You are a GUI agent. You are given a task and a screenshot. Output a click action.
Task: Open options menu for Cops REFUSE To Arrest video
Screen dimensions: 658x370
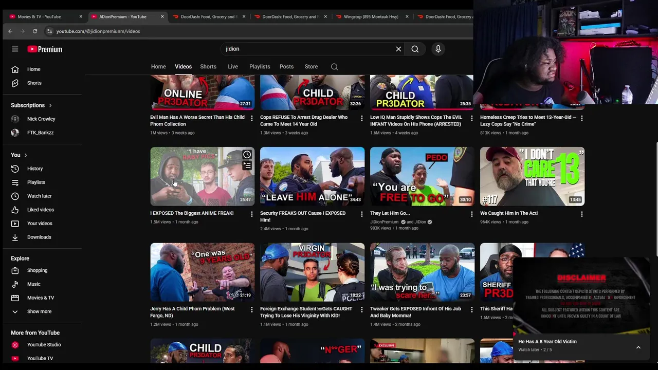tap(361, 118)
